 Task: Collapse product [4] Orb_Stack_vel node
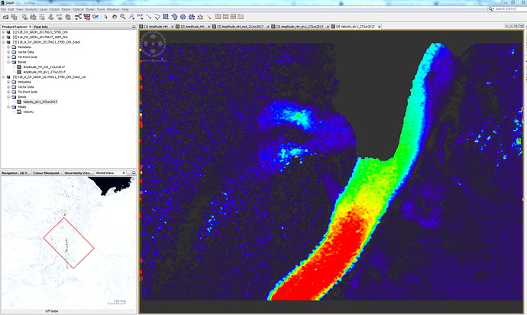[3, 77]
